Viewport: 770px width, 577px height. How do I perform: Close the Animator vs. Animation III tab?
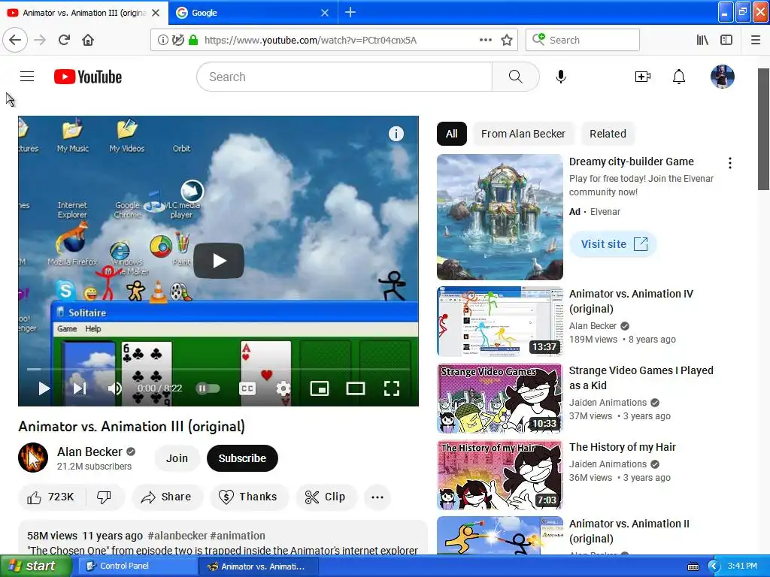[x=156, y=12]
